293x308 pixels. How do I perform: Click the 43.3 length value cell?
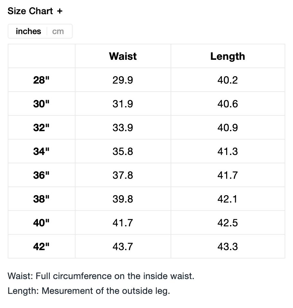pos(227,247)
